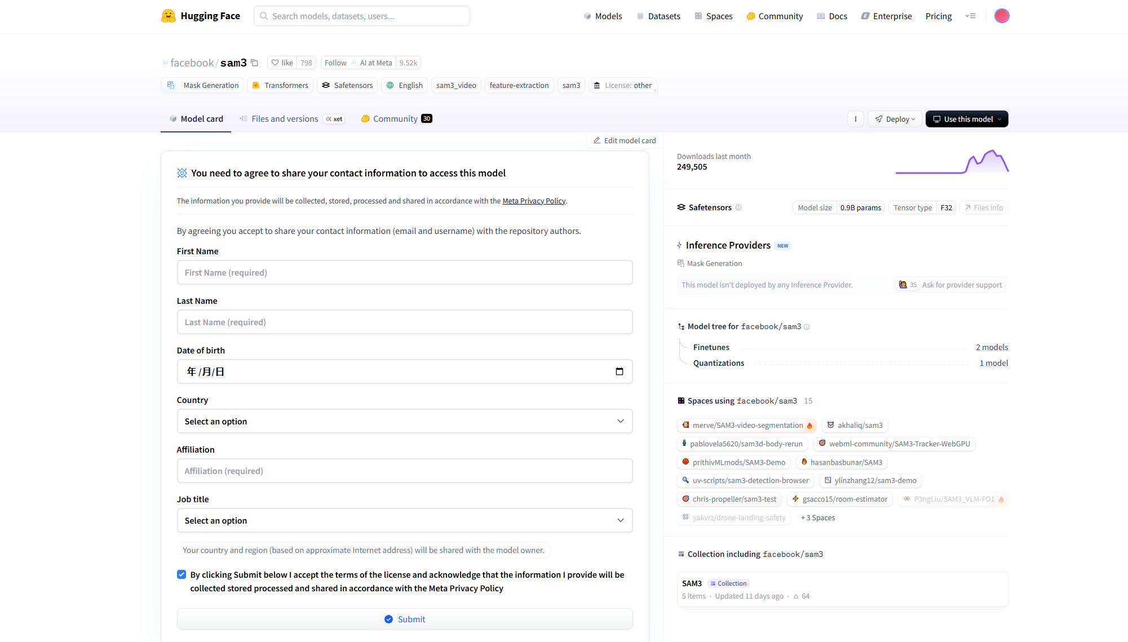Click the heart like icon

coord(275,63)
